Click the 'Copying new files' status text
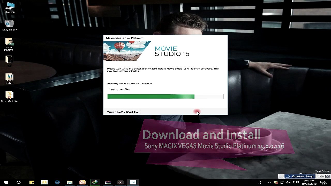The image size is (331, 186). [119, 89]
